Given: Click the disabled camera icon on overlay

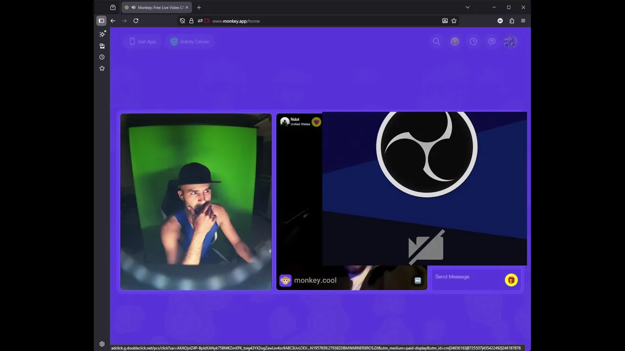Looking at the screenshot, I should 426,248.
